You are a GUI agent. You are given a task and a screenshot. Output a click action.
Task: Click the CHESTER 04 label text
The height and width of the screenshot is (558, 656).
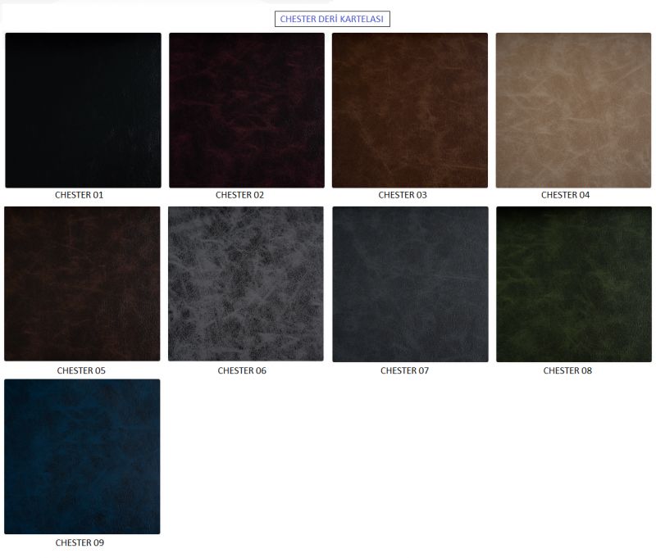(565, 195)
